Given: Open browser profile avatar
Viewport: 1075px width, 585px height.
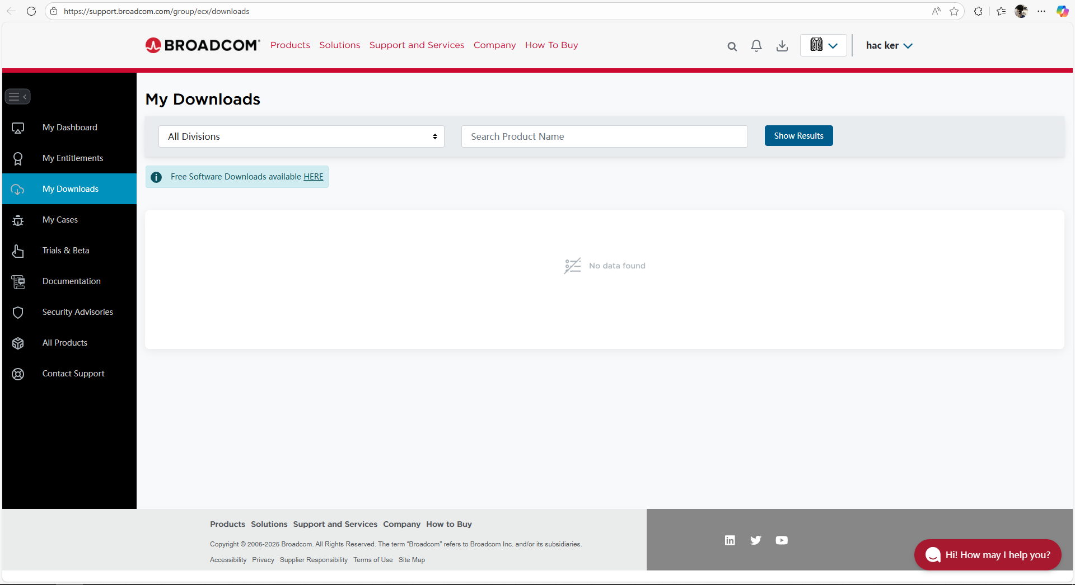Looking at the screenshot, I should 1021,11.
